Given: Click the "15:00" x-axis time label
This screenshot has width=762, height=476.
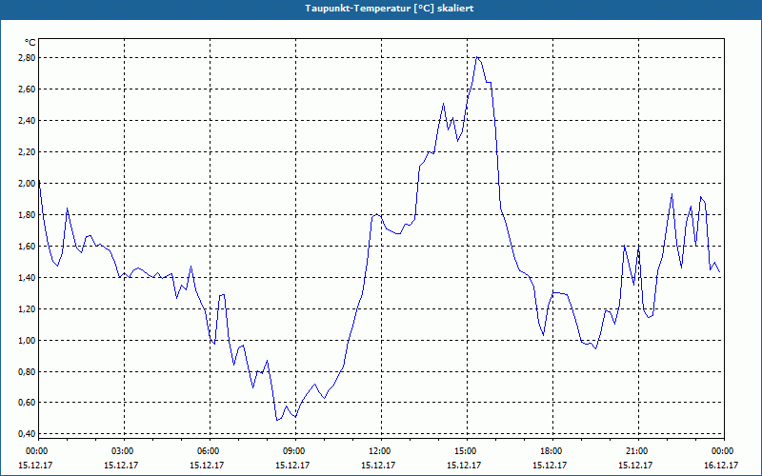Looking at the screenshot, I should tap(464, 451).
